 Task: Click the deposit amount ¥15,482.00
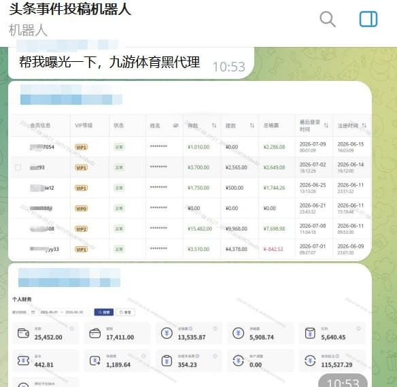pyautogui.click(x=200, y=229)
